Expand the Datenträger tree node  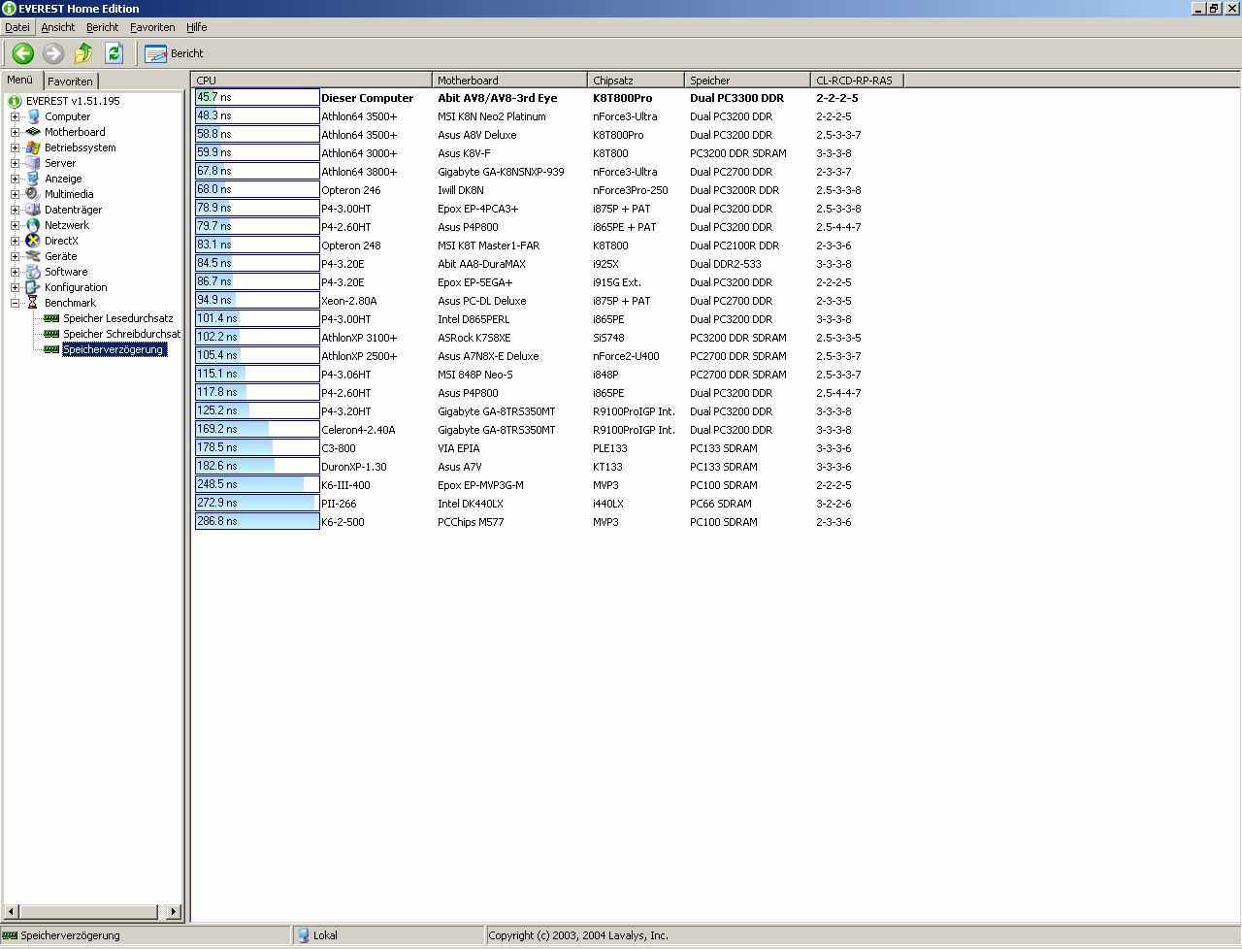16,210
